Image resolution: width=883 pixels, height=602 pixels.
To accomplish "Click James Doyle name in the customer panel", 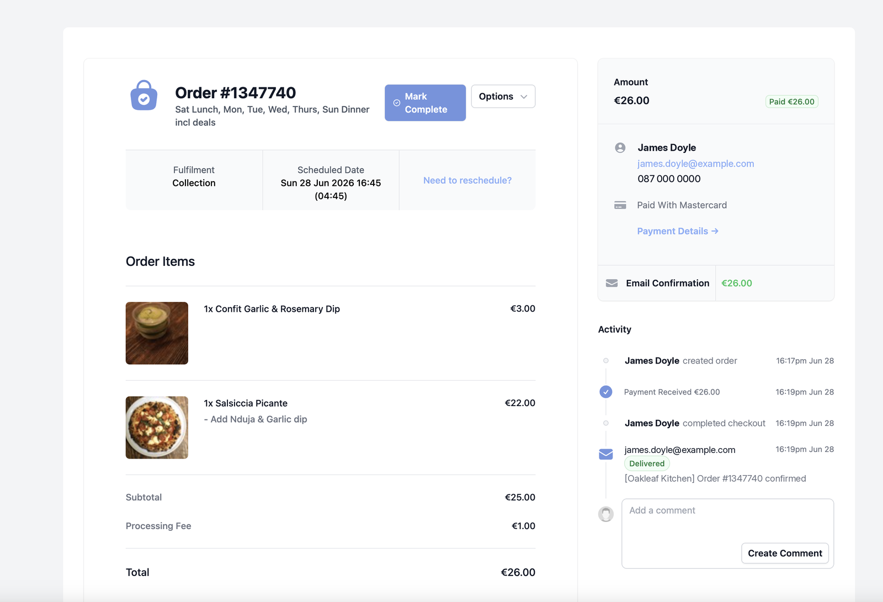I will coord(667,148).
